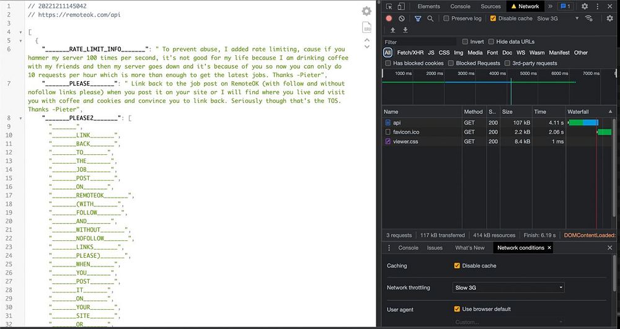This screenshot has height=329, width=620.
Task: Open the Slow 3G throttling dropdown in toolbar
Action: pos(557,18)
